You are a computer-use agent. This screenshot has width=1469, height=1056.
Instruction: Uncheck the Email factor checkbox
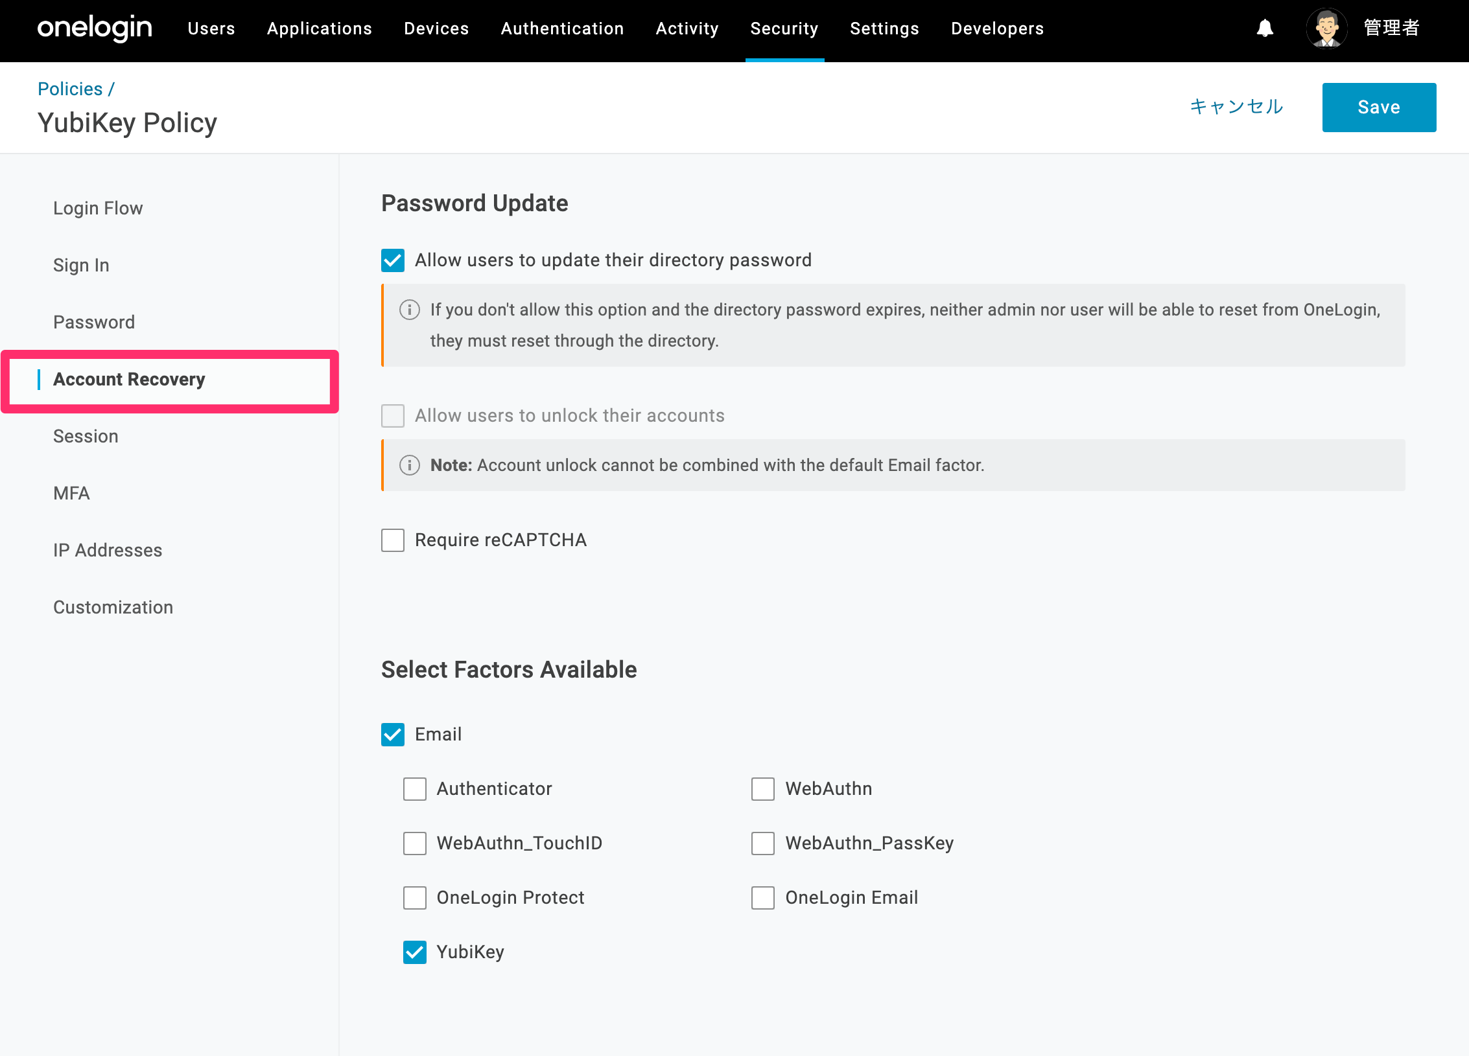coord(393,735)
